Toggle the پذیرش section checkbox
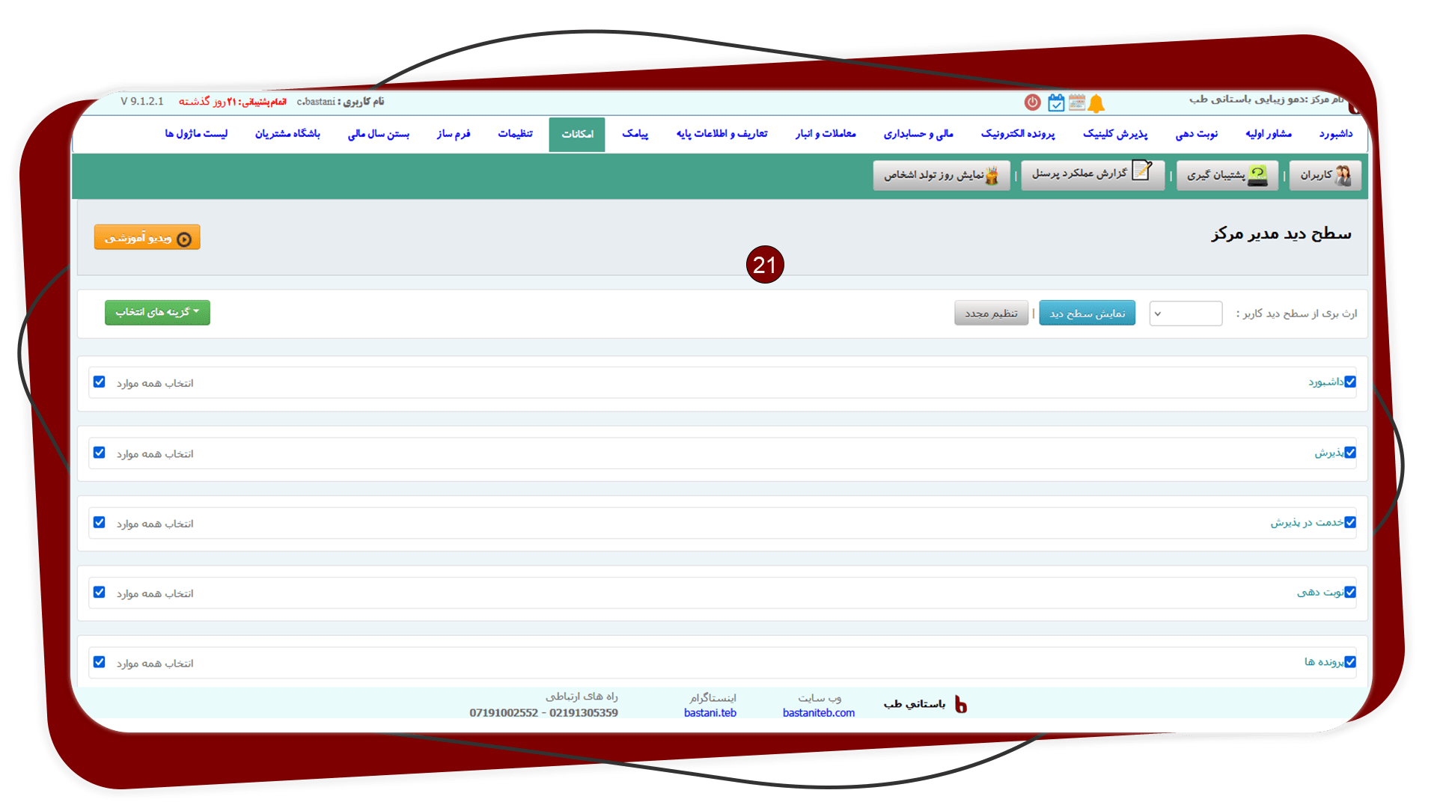 pos(1350,453)
